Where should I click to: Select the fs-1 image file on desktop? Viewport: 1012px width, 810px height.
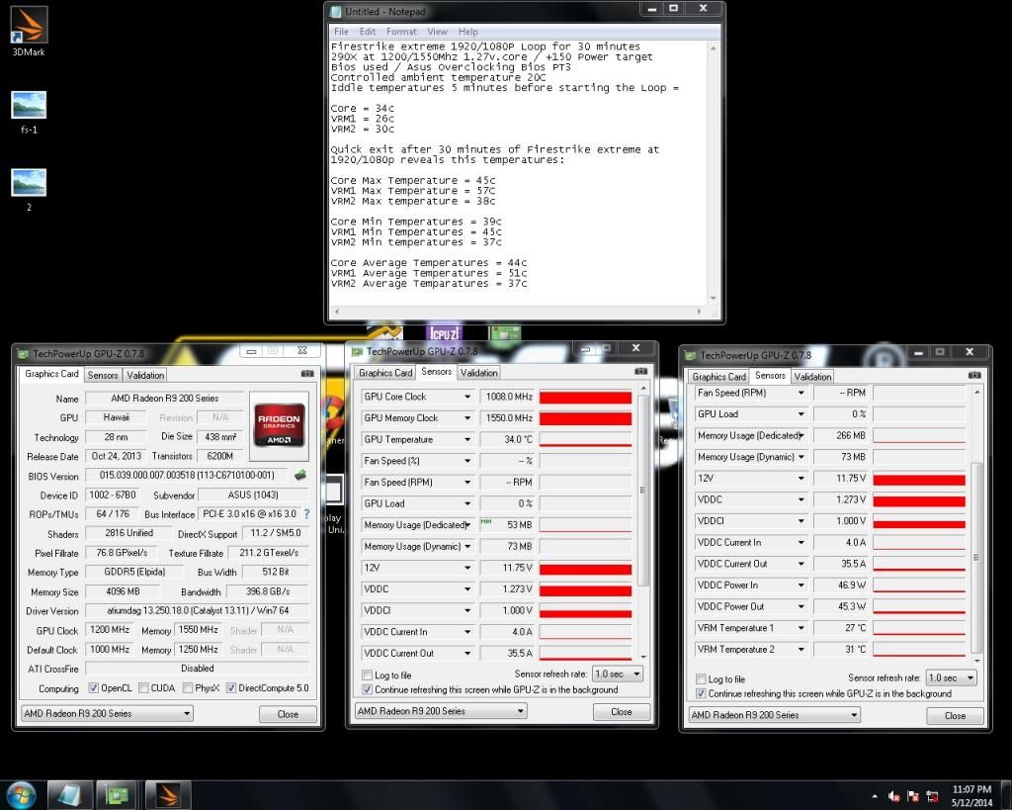pyautogui.click(x=28, y=106)
